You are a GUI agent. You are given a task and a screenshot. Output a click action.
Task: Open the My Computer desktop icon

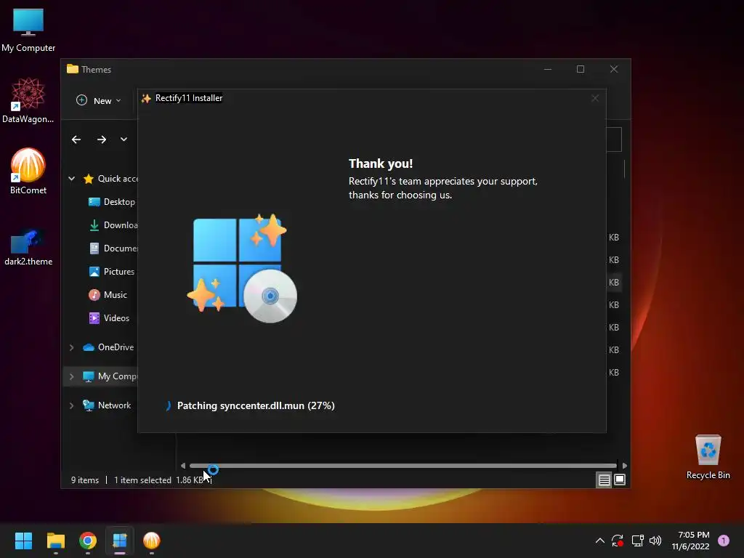click(28, 30)
